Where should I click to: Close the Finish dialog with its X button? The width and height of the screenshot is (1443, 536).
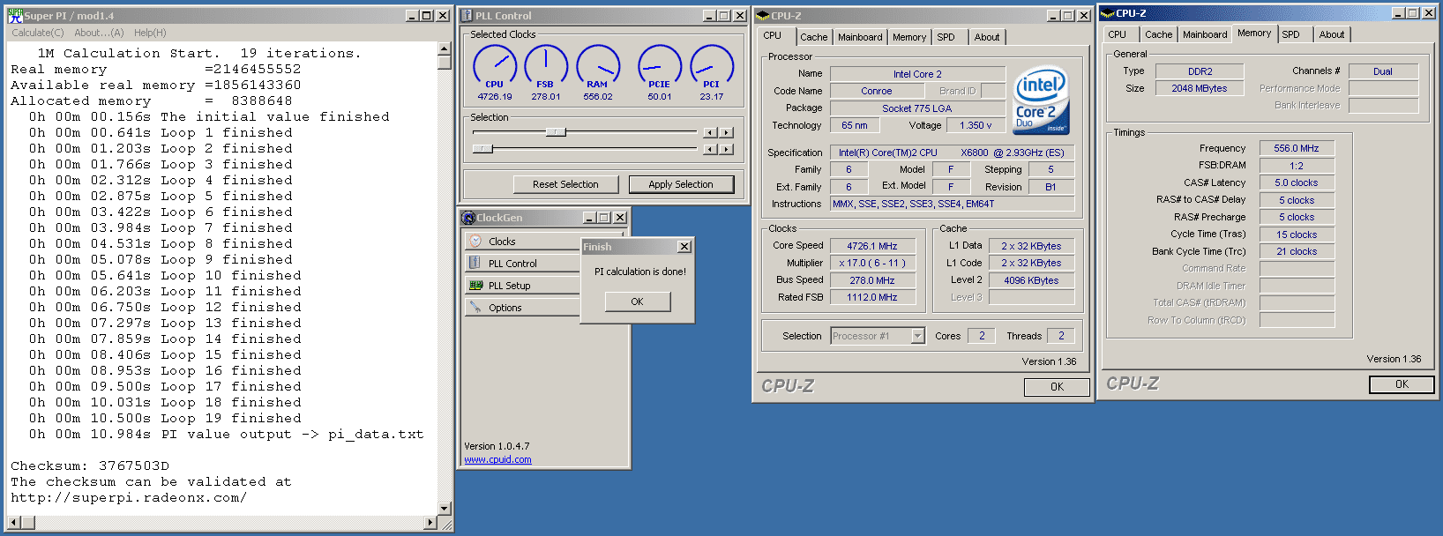684,247
